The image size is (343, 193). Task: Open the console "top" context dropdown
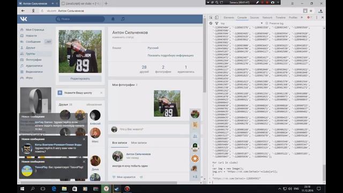[x=242, y=23]
